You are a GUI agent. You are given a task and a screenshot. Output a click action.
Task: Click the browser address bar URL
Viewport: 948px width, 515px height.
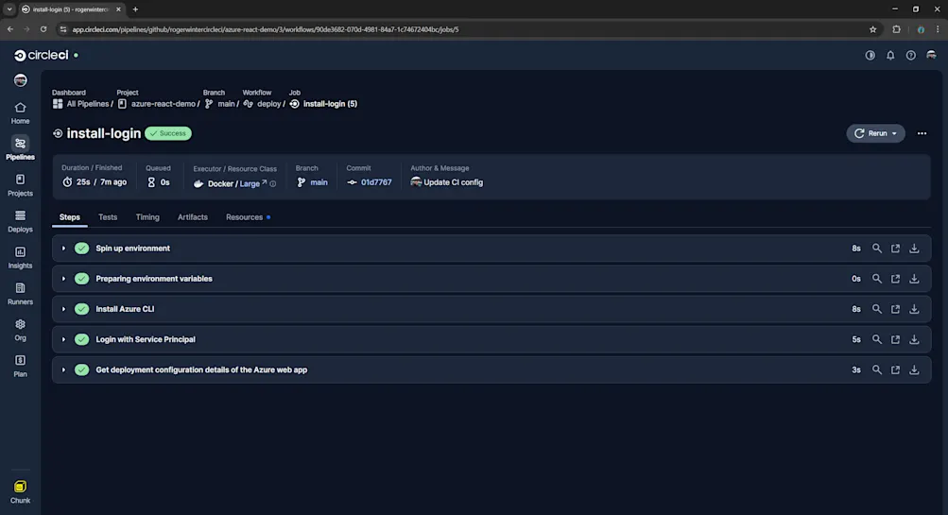tap(265, 29)
